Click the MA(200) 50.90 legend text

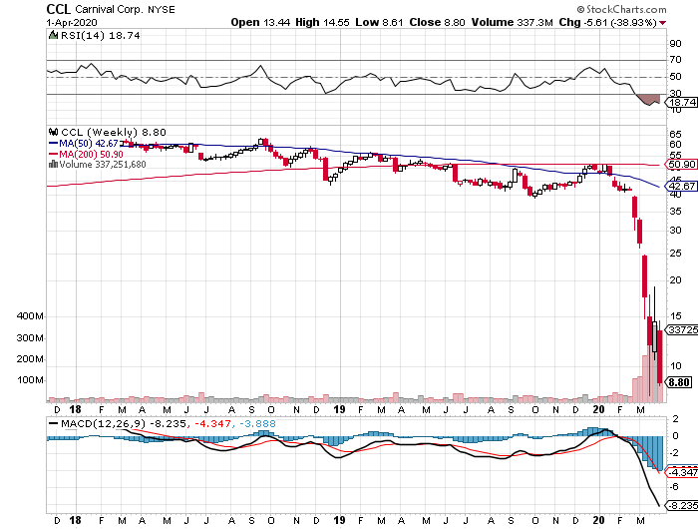point(92,154)
